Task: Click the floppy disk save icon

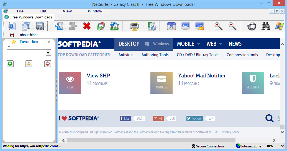Action: (x=40, y=26)
